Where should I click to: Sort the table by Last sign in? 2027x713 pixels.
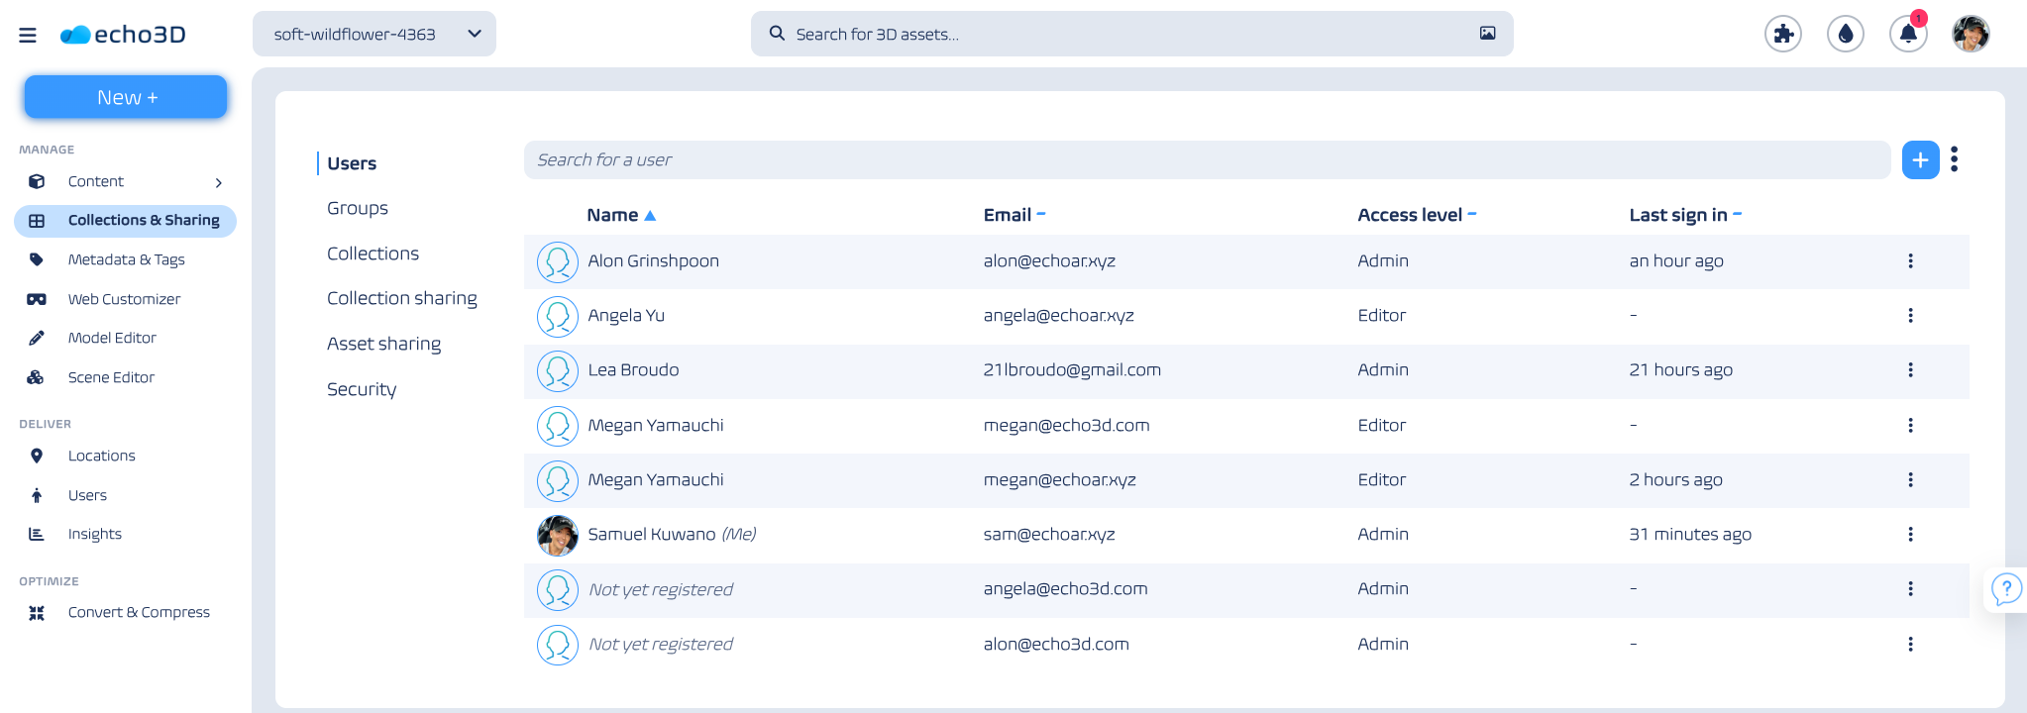coord(1685,215)
